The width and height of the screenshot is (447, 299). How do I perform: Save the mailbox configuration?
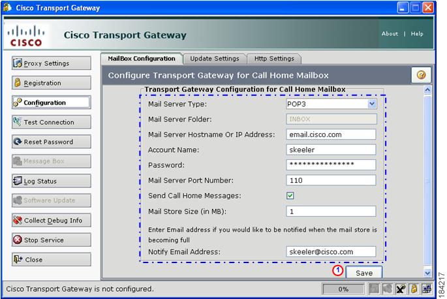click(x=364, y=272)
